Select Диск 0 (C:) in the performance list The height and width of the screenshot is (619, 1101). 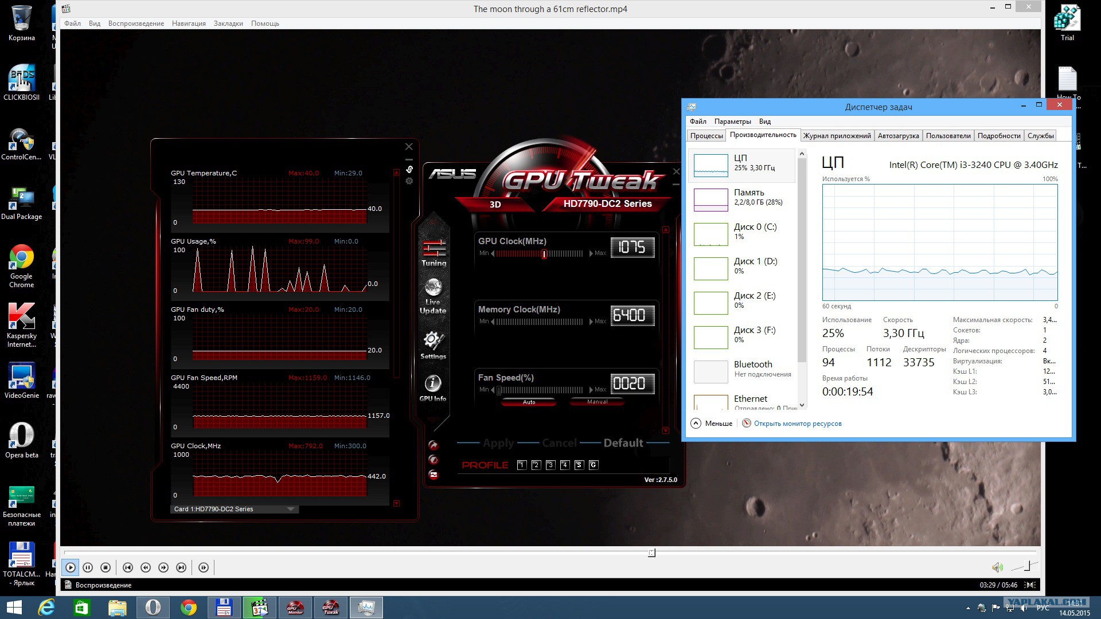(742, 234)
